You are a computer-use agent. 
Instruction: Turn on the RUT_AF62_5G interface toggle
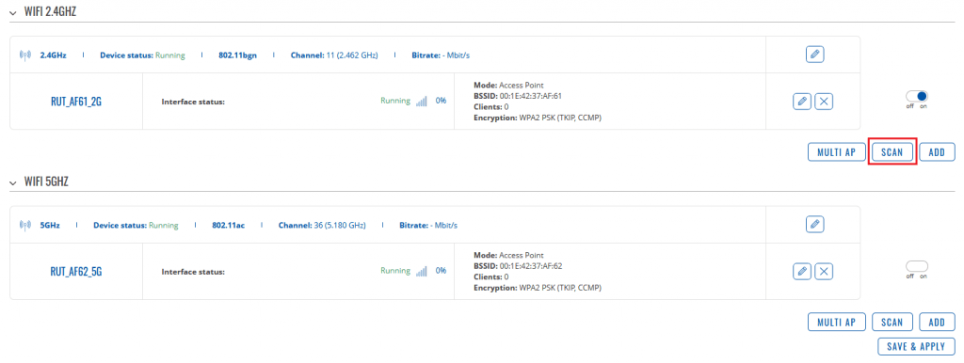pyautogui.click(x=917, y=266)
